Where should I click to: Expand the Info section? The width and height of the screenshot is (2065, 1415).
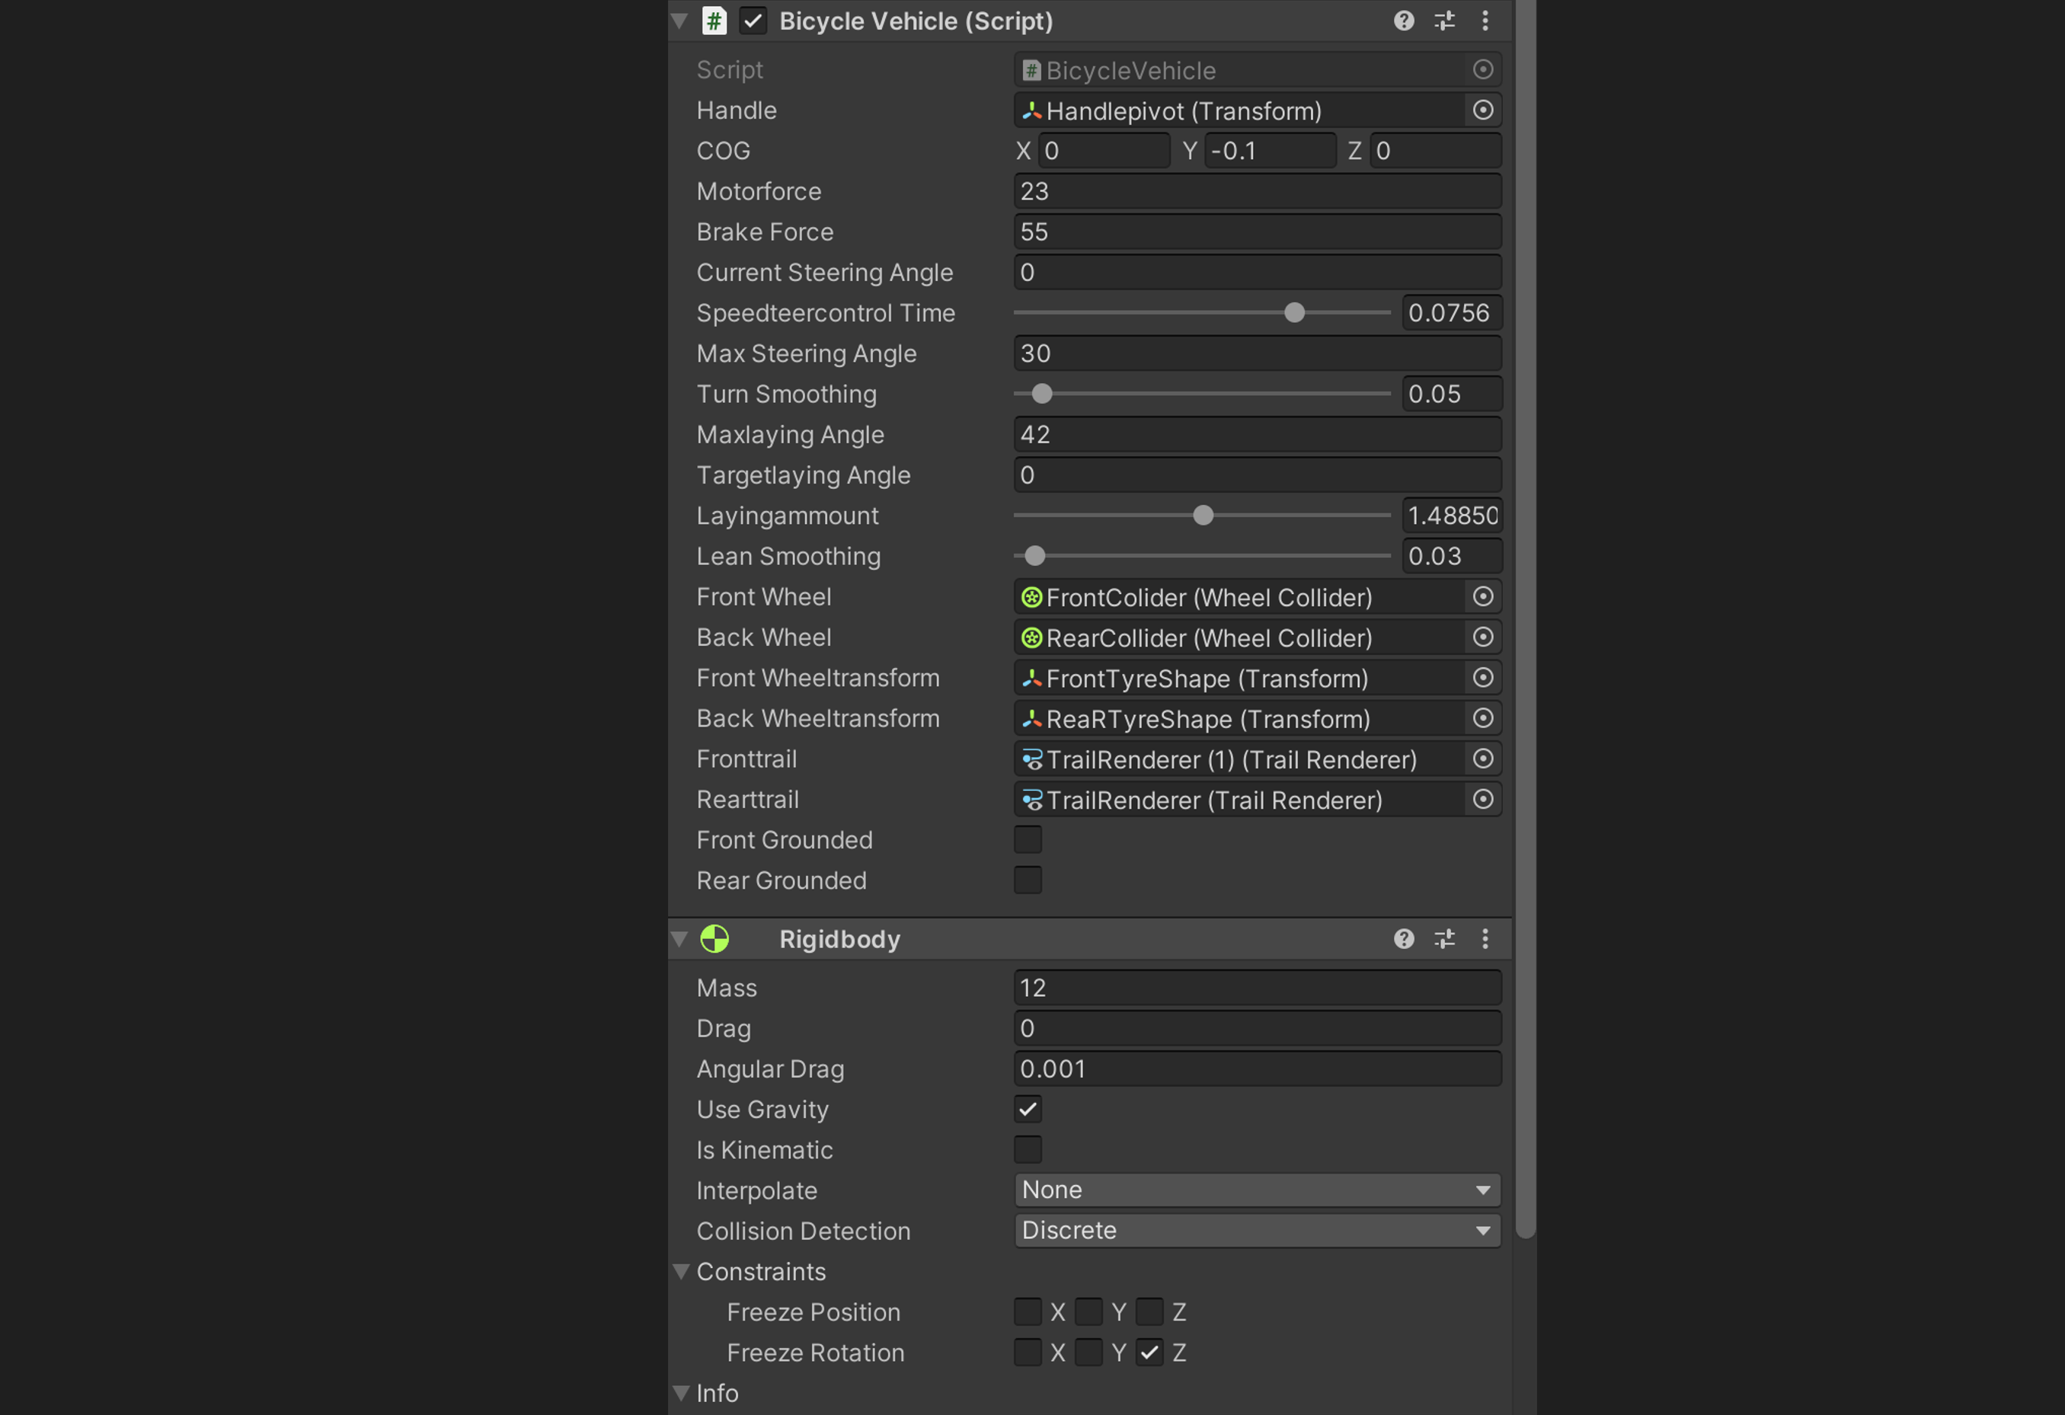tap(681, 1393)
